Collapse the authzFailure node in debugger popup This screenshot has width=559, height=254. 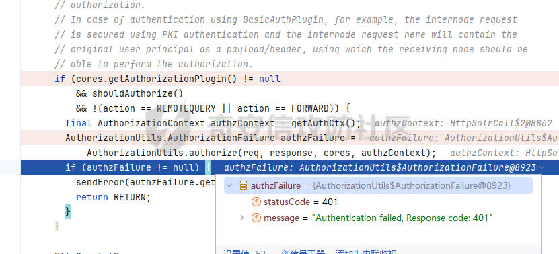pos(229,185)
